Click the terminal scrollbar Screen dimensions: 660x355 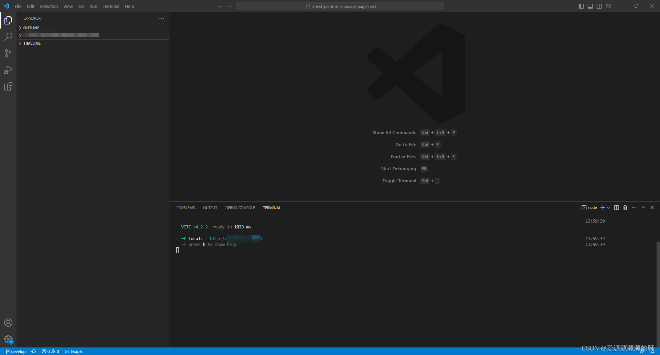[x=658, y=294]
